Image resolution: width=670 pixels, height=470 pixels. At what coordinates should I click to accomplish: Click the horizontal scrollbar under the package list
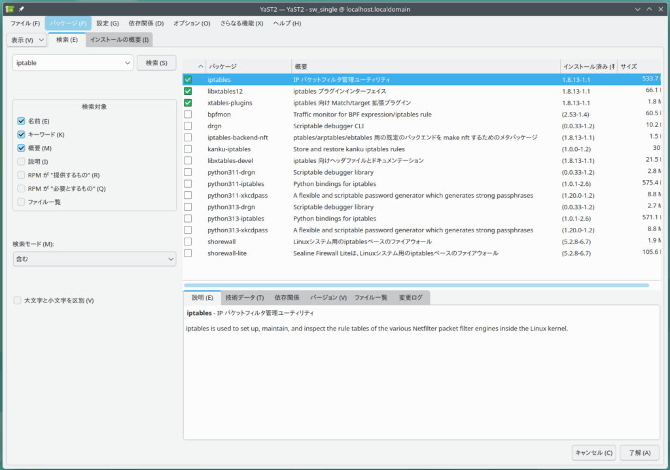[416, 285]
